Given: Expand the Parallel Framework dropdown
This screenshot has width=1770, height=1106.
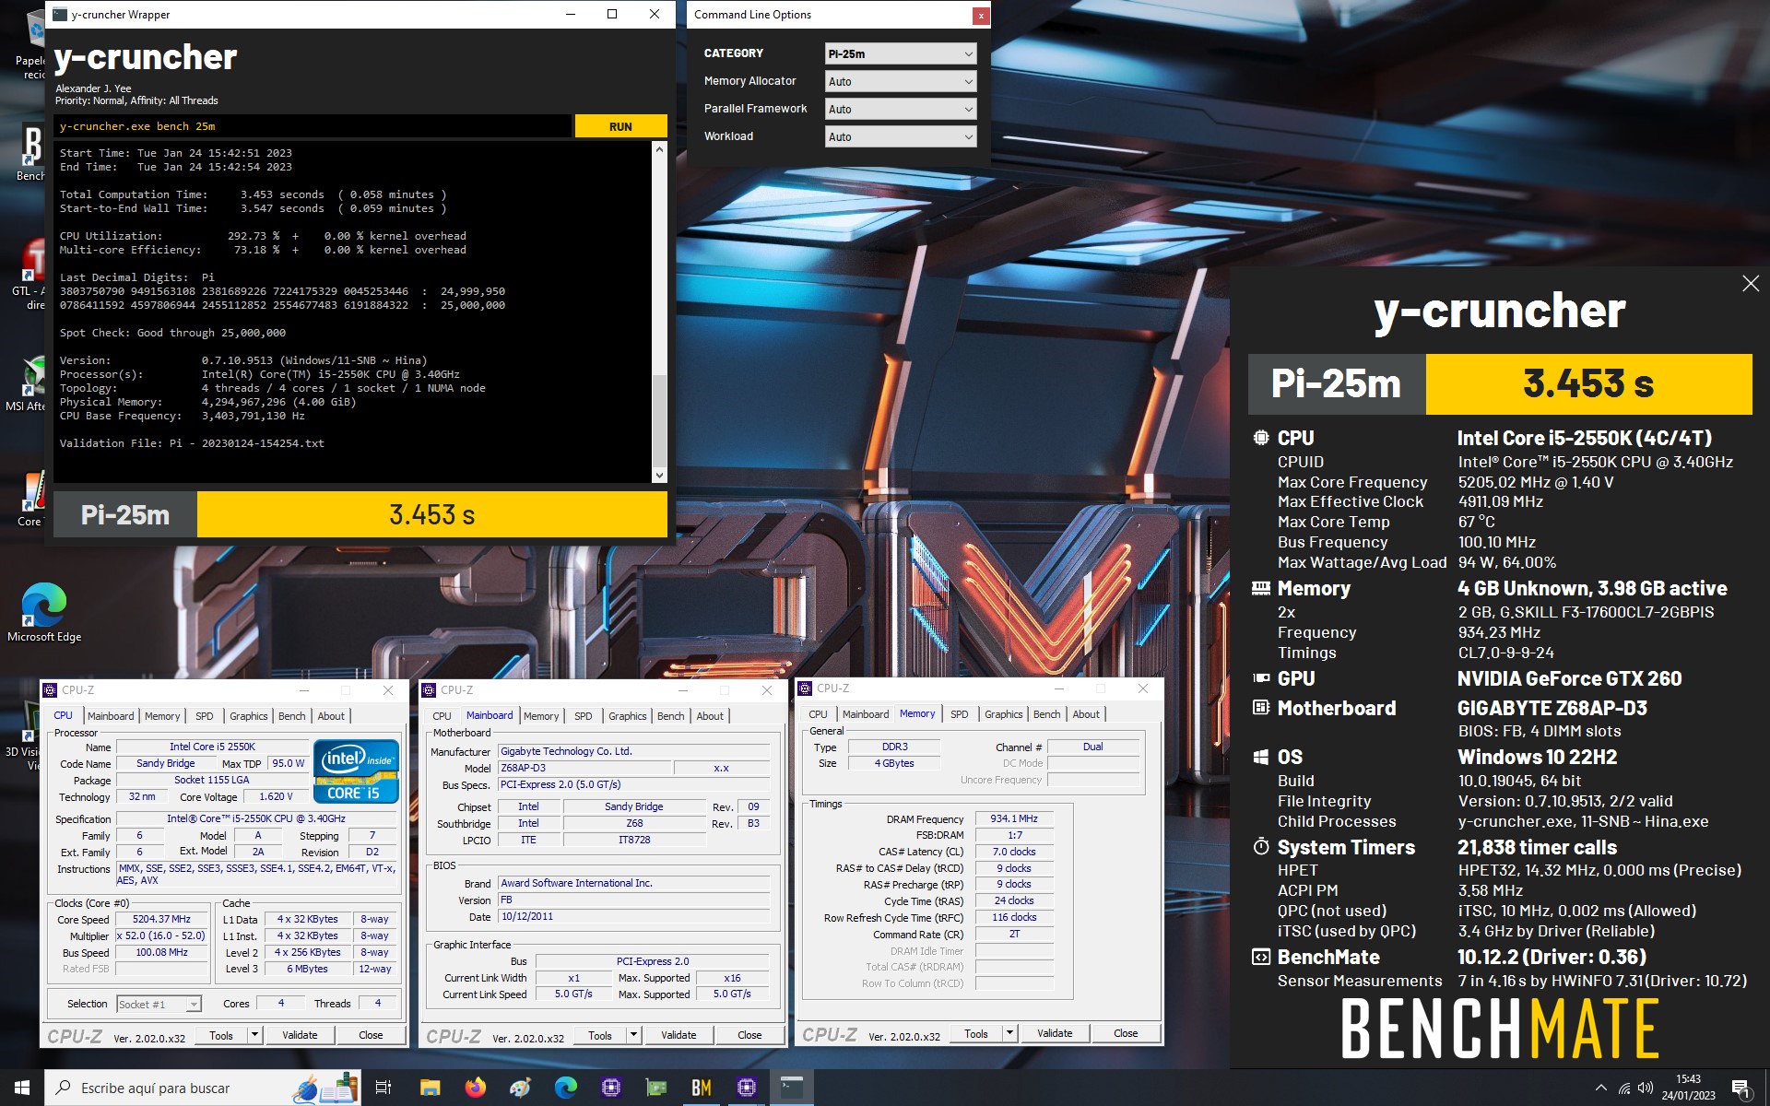Looking at the screenshot, I should coord(900,109).
